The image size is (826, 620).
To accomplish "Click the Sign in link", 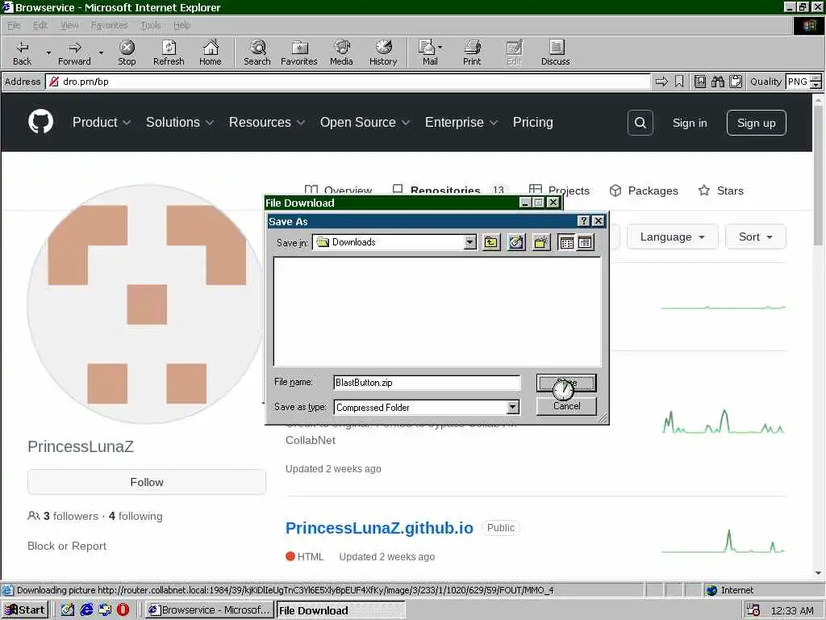I will tap(690, 123).
